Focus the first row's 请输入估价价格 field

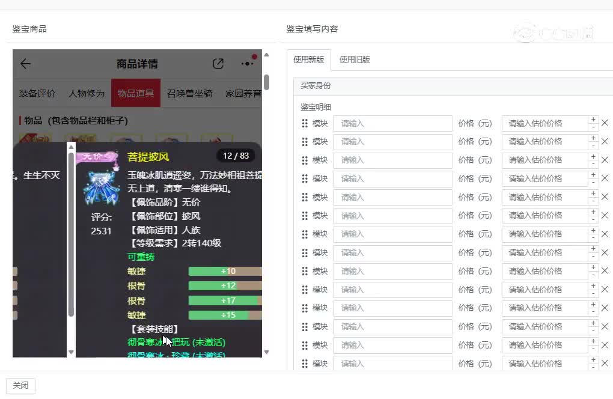(545, 124)
